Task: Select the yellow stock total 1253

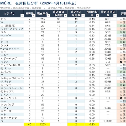Action: coord(43,124)
